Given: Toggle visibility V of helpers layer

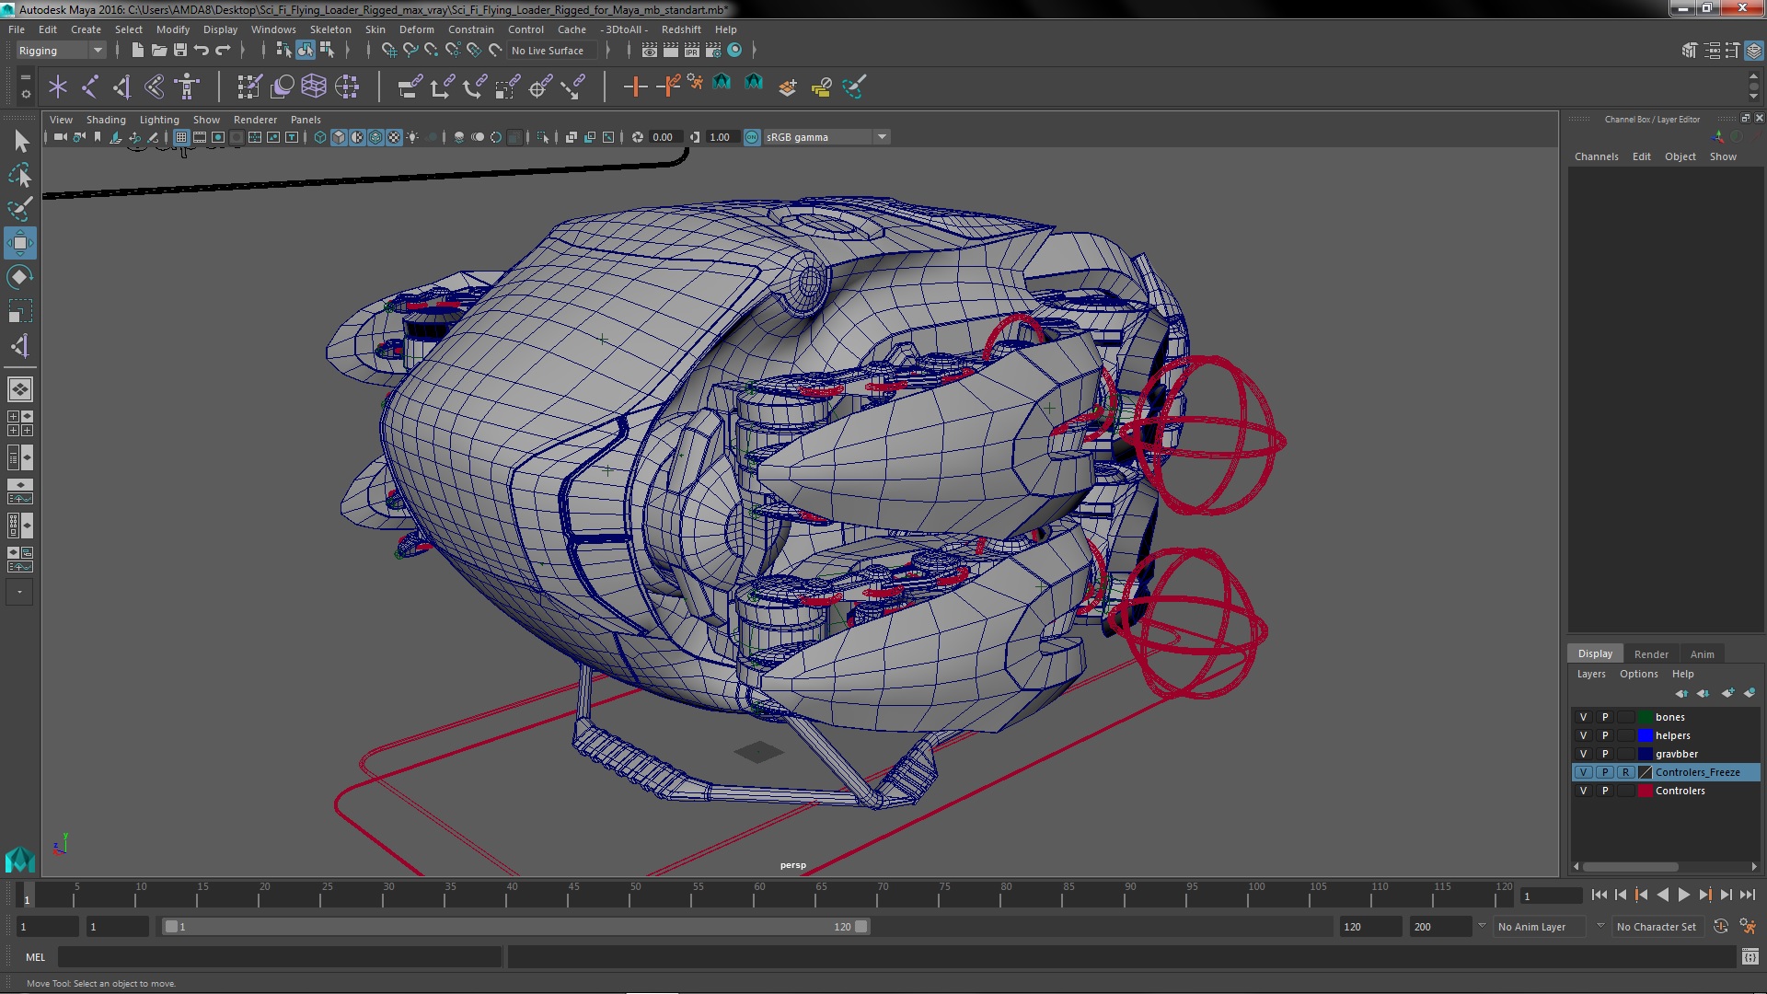Looking at the screenshot, I should pyautogui.click(x=1584, y=735).
